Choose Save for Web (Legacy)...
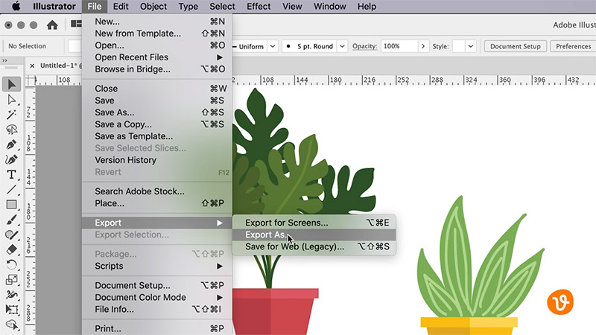Image resolution: width=596 pixels, height=335 pixels. click(314, 246)
